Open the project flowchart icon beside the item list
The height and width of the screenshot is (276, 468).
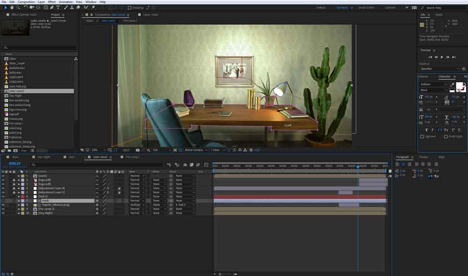[x=75, y=59]
